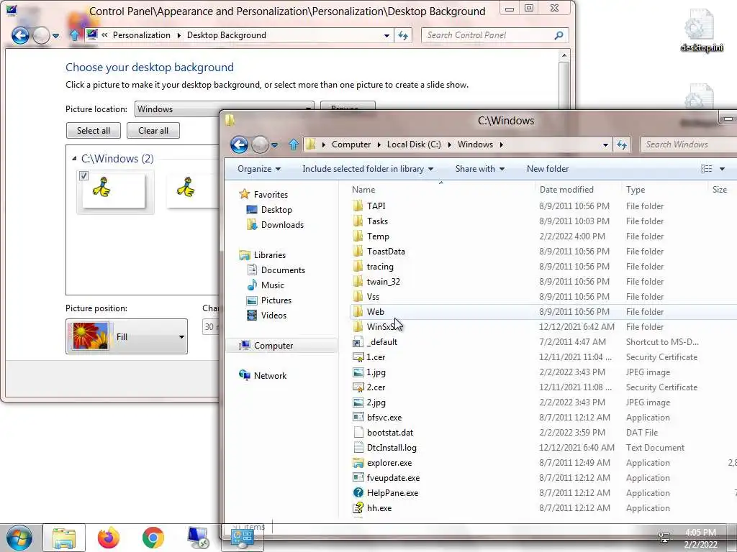Screen dimensions: 737x552
Task: Select the Temp folder icon
Action: pyautogui.click(x=358, y=236)
